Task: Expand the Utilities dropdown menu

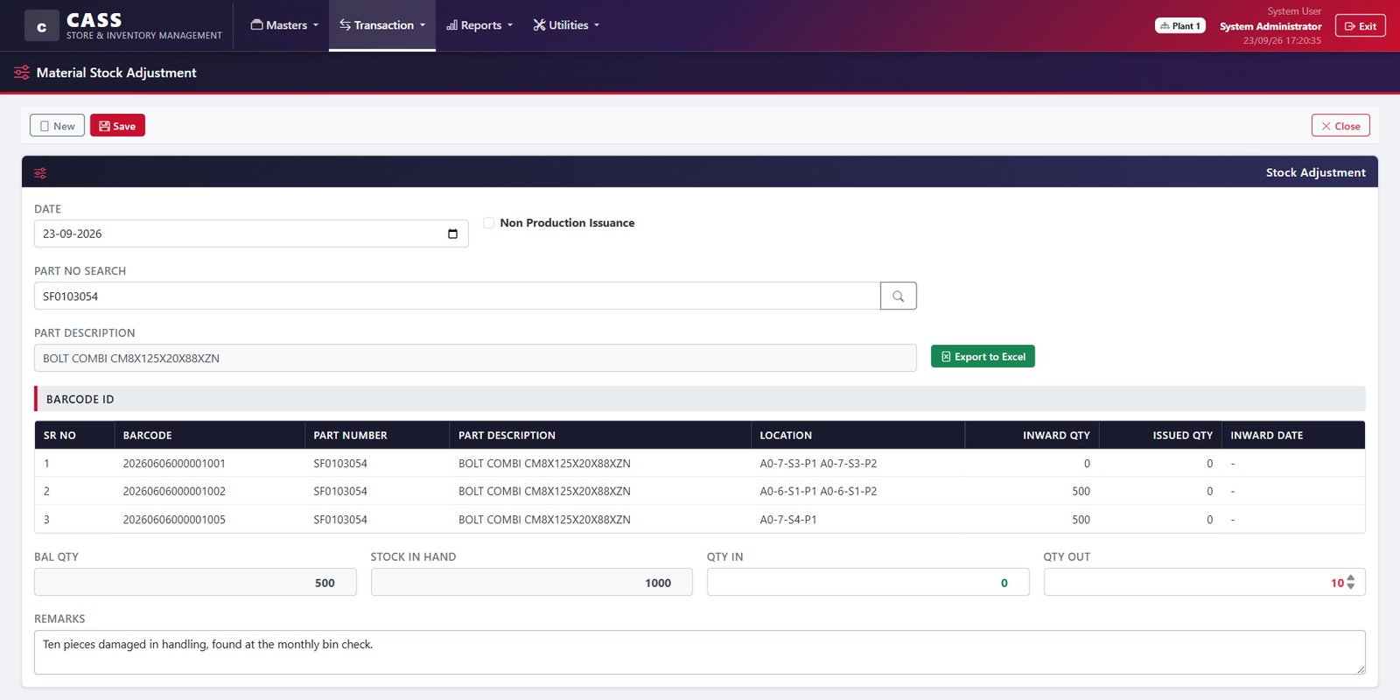Action: click(x=566, y=25)
